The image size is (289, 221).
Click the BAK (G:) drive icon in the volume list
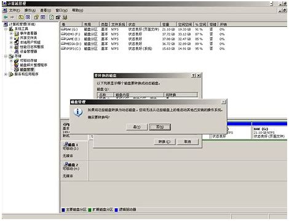(x=63, y=29)
